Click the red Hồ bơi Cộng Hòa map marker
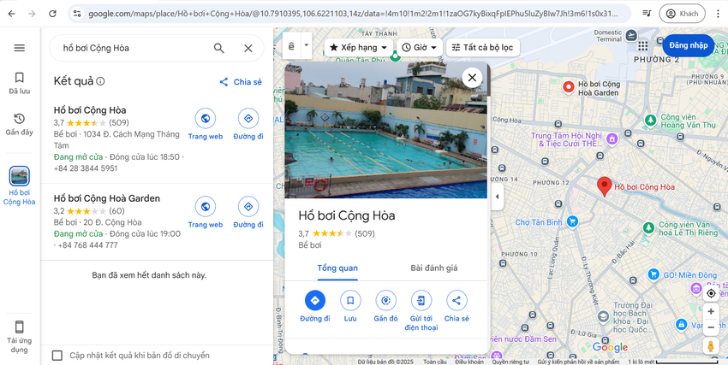This screenshot has width=728, height=365. click(x=604, y=186)
